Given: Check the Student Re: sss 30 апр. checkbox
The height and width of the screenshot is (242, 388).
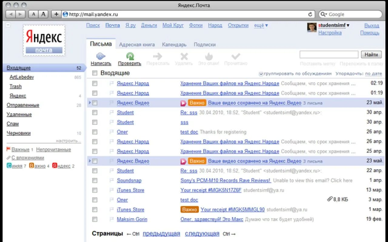Looking at the screenshot, I should coord(95,113).
